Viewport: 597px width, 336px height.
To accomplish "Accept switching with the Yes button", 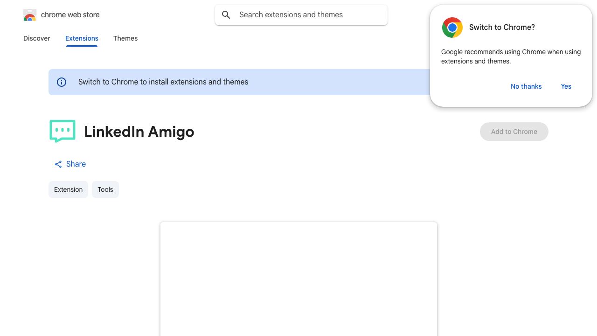I will point(566,86).
